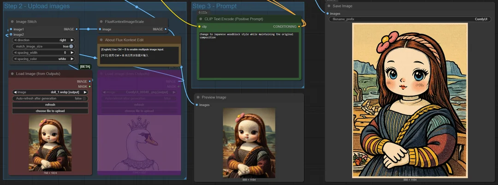The image size is (498, 185).
Task: Collapse the FluxKontextImageScale node via its title dot
Action: point(101,22)
